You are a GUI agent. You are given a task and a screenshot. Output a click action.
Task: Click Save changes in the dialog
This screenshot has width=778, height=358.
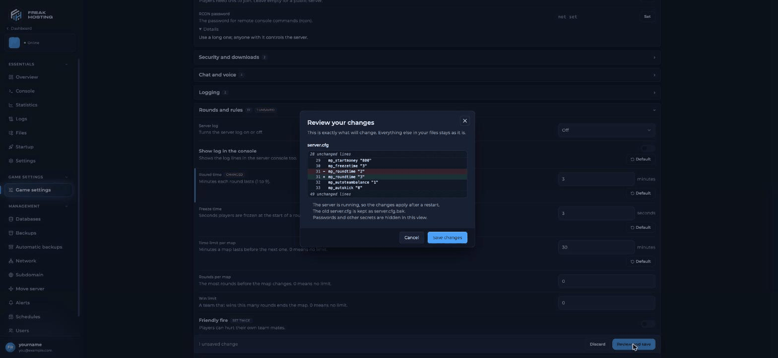click(x=447, y=238)
